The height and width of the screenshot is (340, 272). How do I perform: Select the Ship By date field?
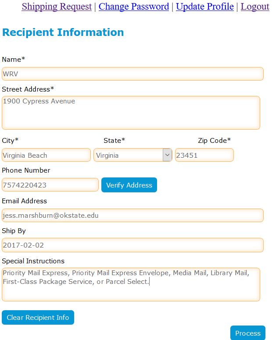132,245
